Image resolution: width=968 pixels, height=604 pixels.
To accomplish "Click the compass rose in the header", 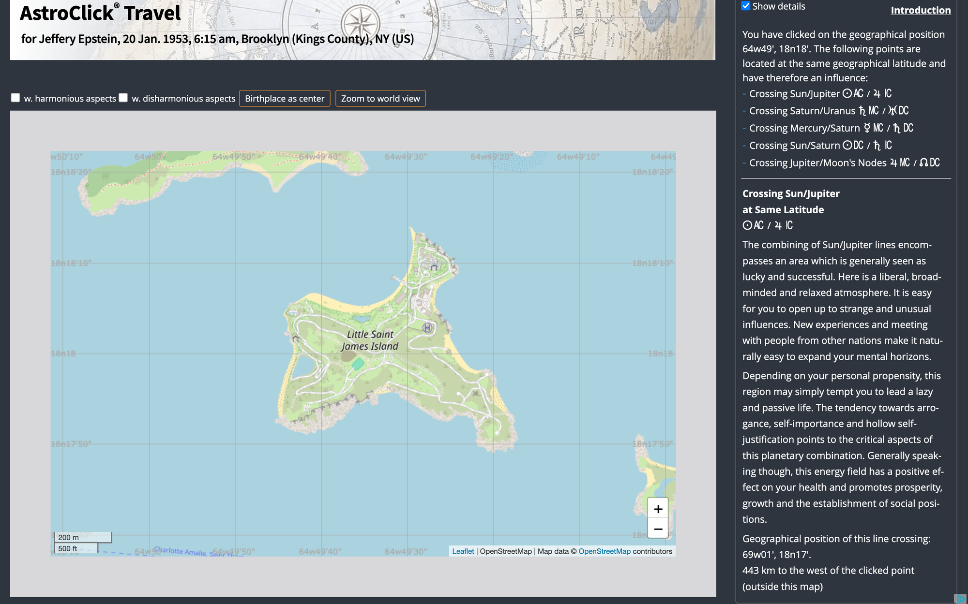I will coord(361,23).
